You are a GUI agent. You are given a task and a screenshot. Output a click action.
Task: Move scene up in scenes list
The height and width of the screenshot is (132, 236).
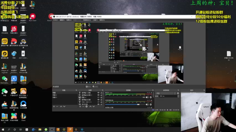[61, 106]
